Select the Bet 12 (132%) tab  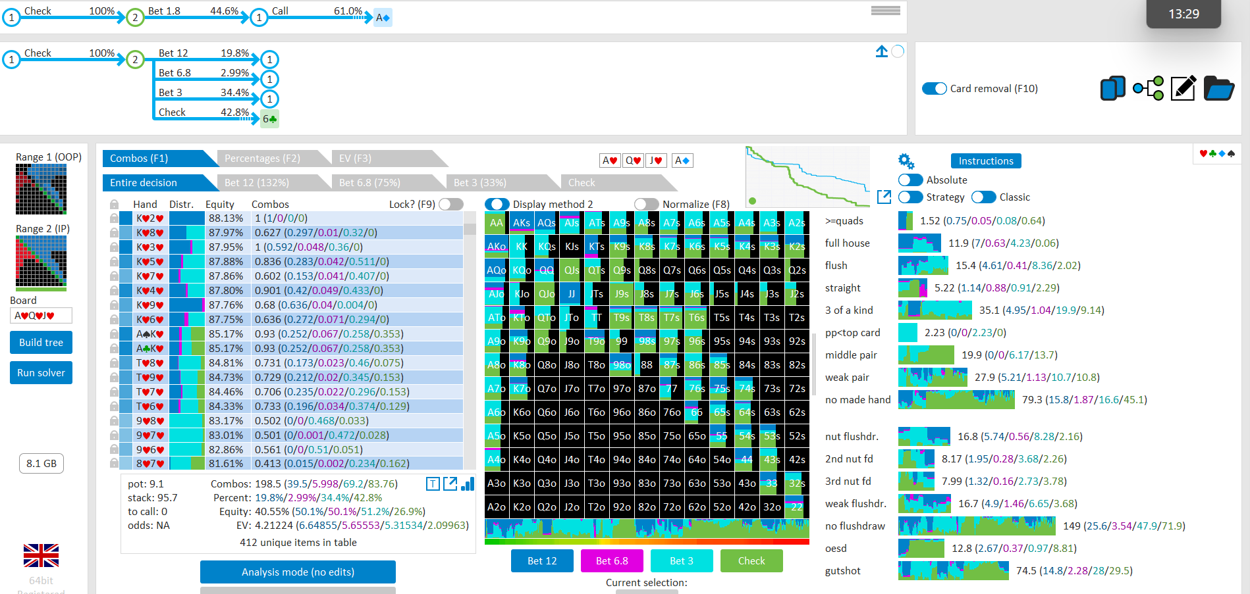pos(274,183)
